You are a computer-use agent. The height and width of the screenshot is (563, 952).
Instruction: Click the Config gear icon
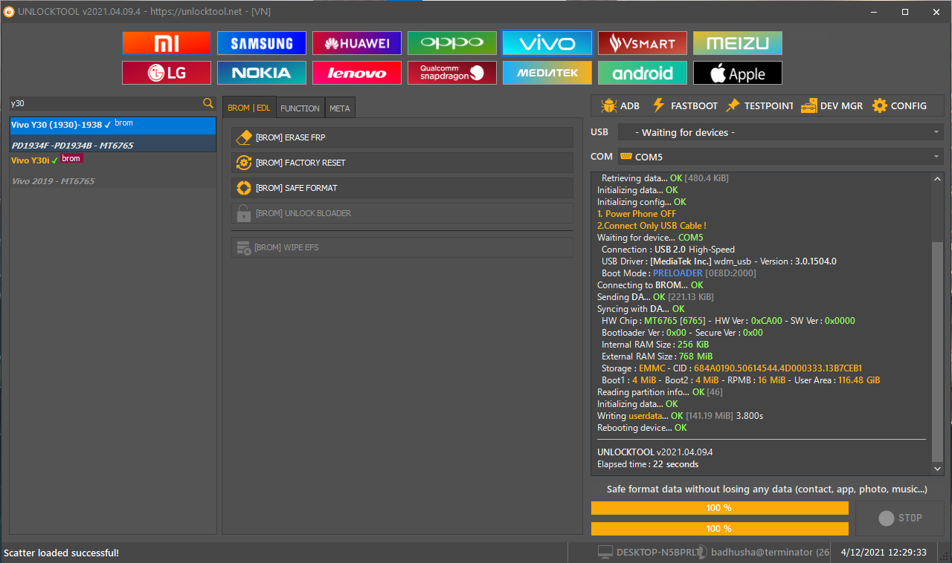[x=880, y=105]
